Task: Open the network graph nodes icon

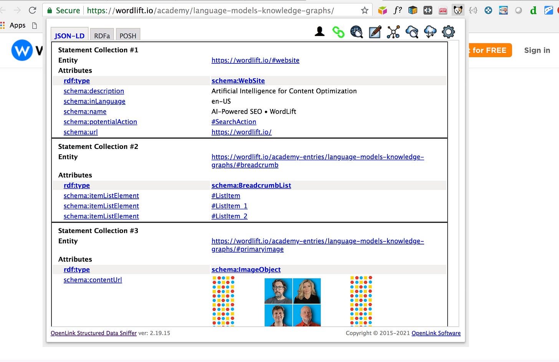Action: (393, 32)
